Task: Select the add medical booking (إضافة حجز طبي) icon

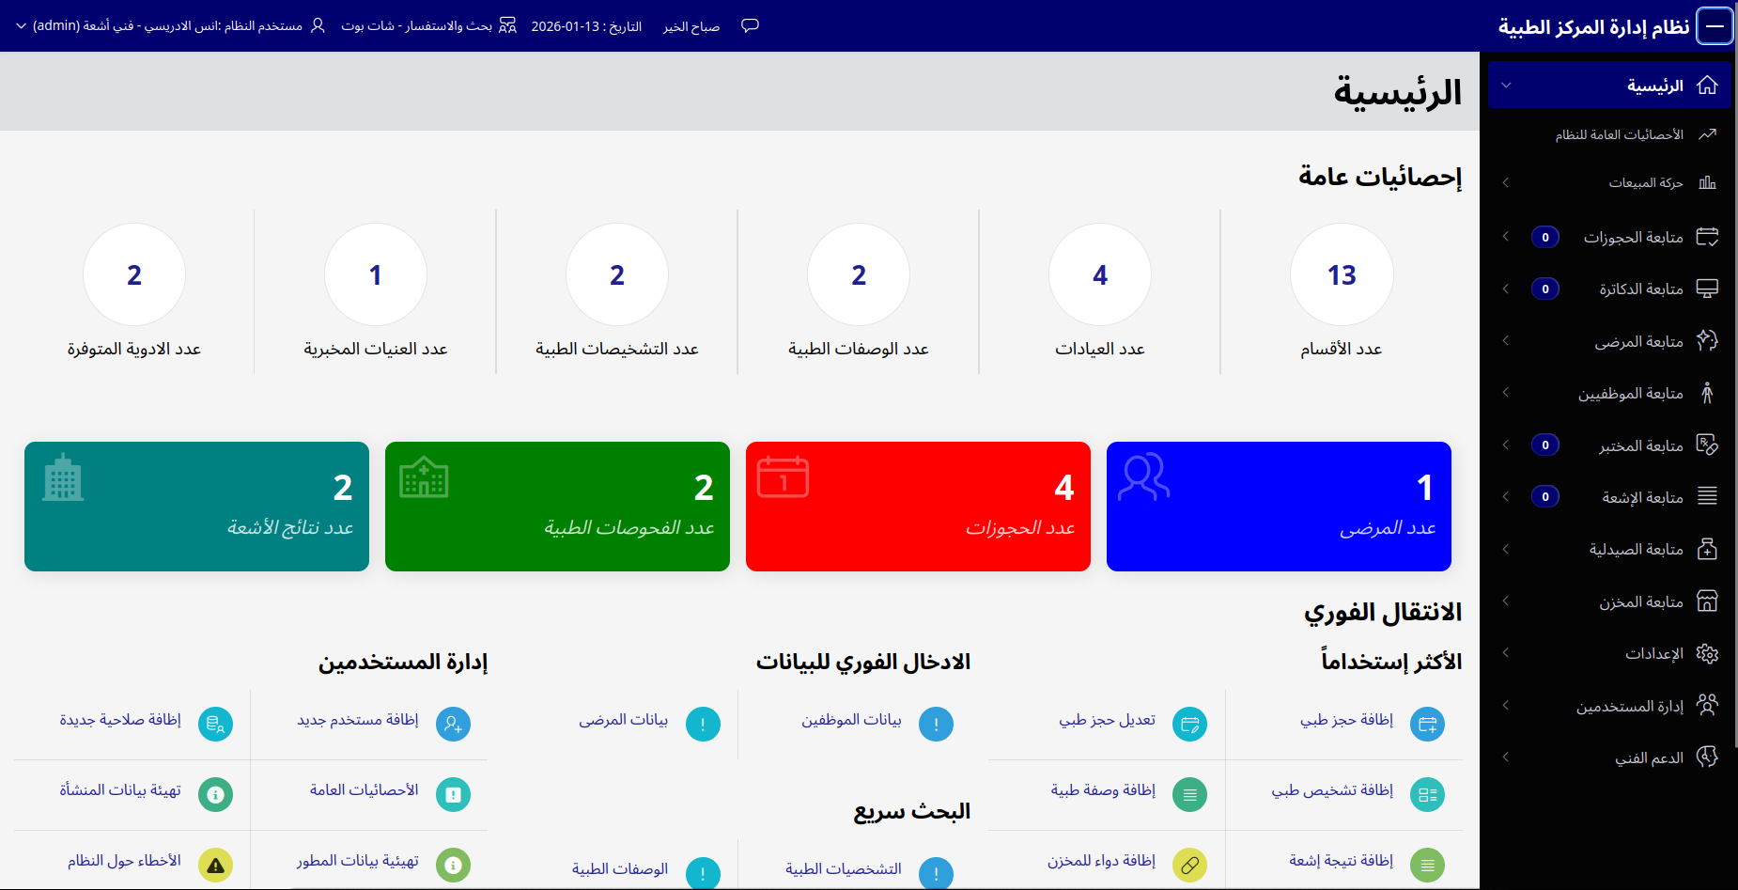Action: [x=1428, y=724]
